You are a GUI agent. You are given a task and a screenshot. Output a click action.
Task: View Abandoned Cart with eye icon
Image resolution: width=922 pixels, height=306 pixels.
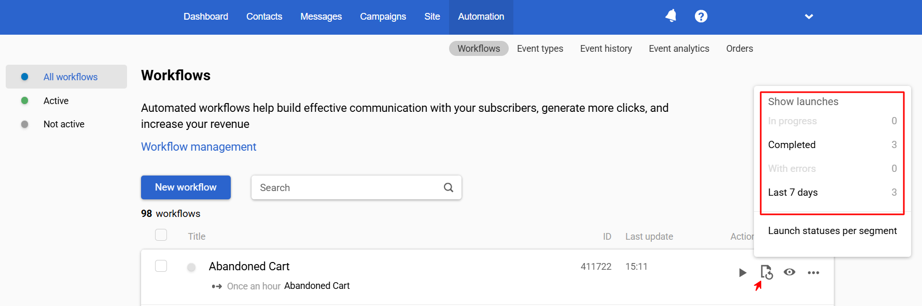[789, 272]
